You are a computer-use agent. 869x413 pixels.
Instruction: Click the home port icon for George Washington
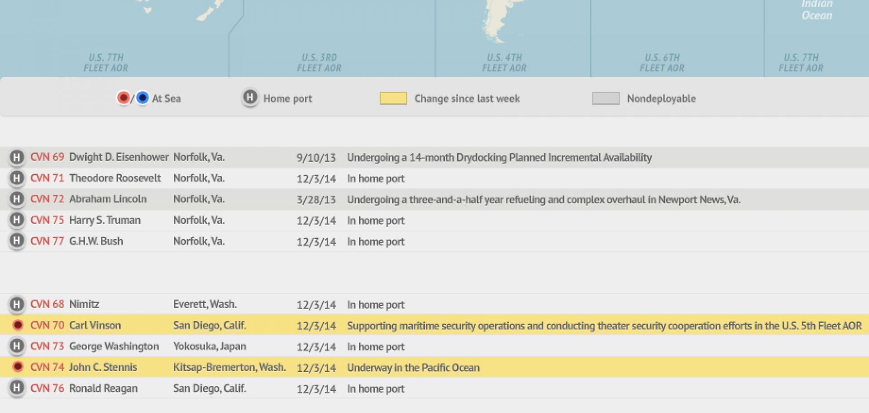17,346
